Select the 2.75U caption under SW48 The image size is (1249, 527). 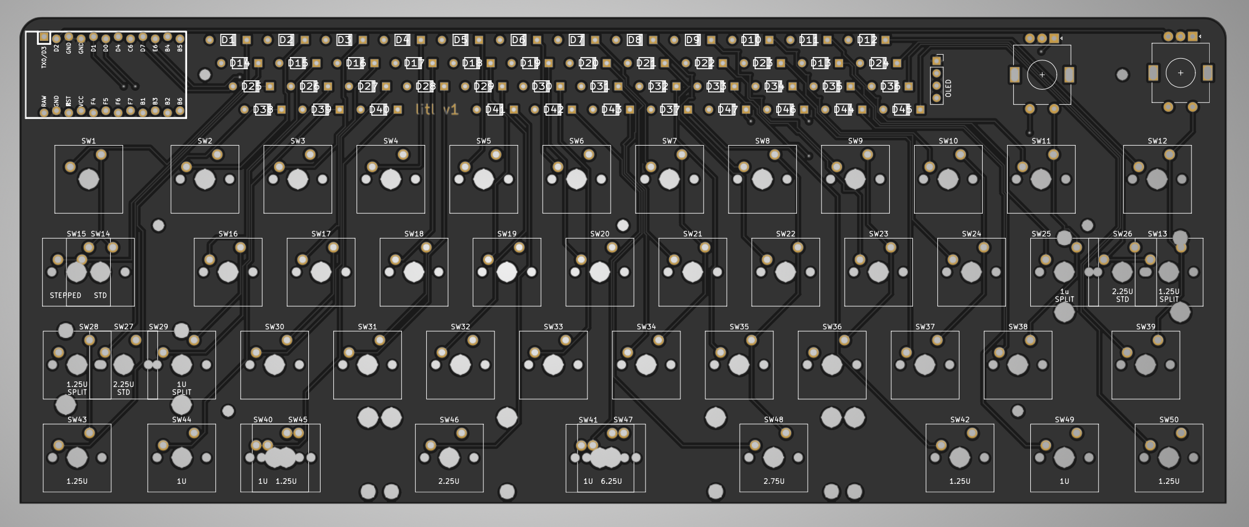773,481
